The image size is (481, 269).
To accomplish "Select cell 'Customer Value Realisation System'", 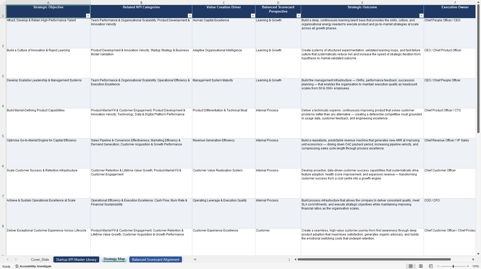I will 224,183.
